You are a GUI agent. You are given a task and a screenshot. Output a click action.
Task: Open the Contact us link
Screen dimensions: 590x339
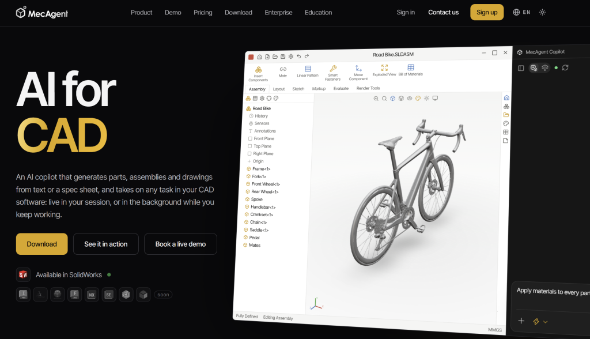(x=443, y=13)
